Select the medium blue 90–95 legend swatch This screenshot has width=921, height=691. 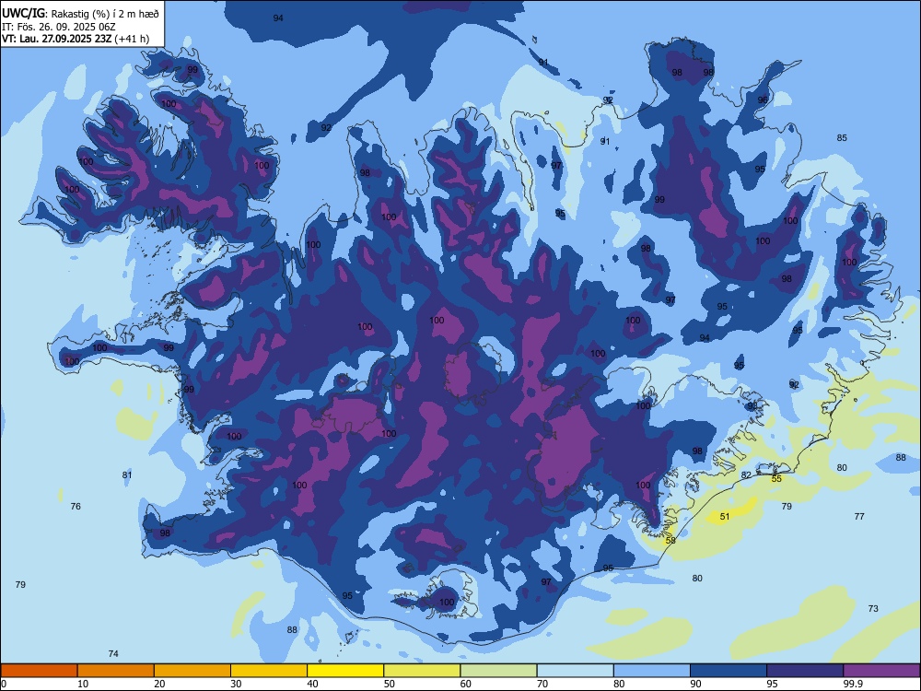tap(729, 671)
